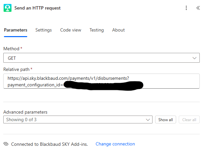Switch to the Parameters tab
This screenshot has width=204, height=152.
(x=16, y=30)
